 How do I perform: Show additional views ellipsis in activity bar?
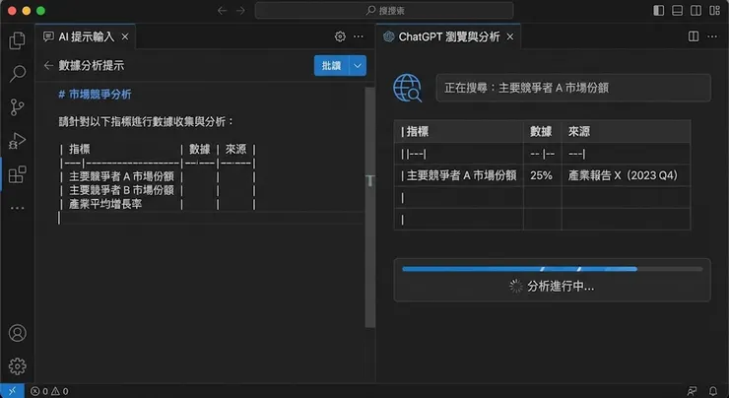(x=17, y=208)
